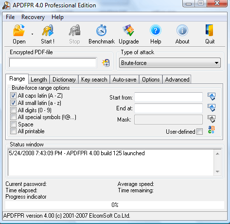
Task: Click the Average speed label
Action: [x=136, y=184]
